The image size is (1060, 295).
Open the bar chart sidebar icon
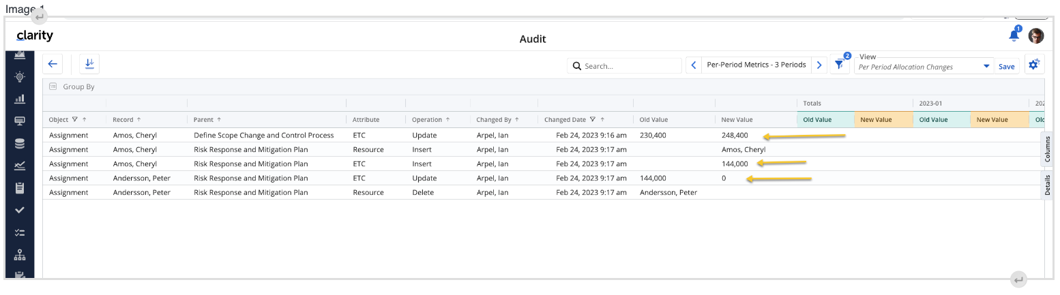pyautogui.click(x=20, y=99)
